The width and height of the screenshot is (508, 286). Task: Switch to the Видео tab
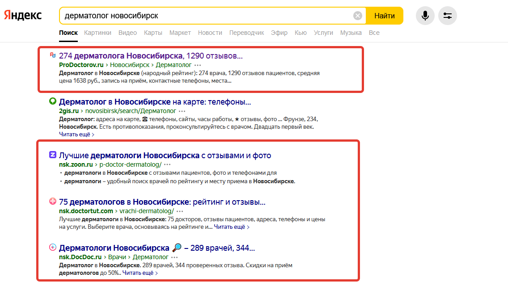point(127,33)
